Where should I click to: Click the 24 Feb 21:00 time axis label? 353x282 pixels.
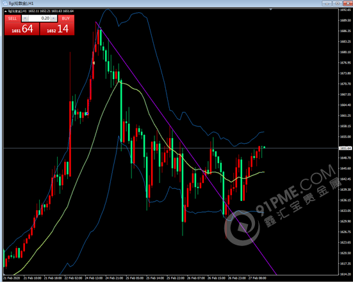click(114, 278)
